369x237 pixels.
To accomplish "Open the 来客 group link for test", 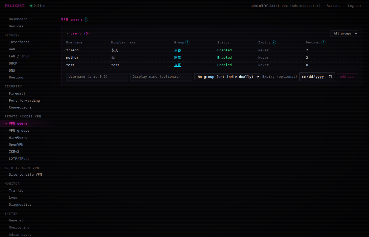I will (x=178, y=65).
